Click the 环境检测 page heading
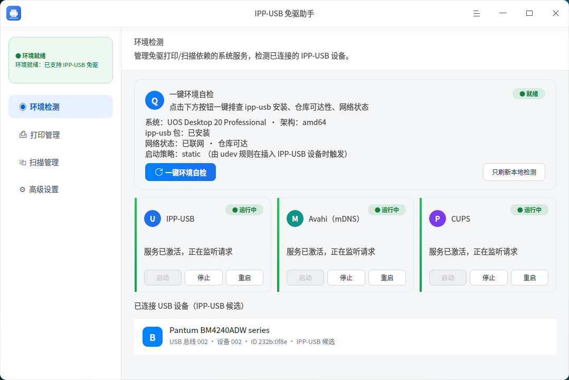569x380 pixels. click(x=149, y=42)
